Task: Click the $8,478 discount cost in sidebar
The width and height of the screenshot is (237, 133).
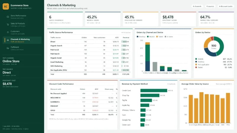Action: click(7, 84)
